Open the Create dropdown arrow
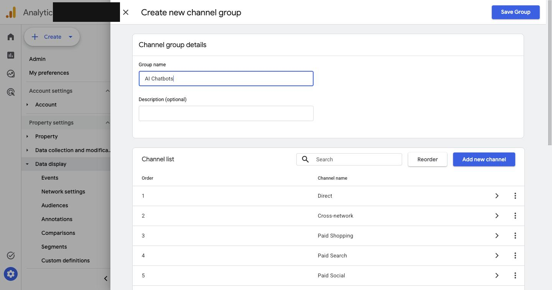 pyautogui.click(x=71, y=37)
